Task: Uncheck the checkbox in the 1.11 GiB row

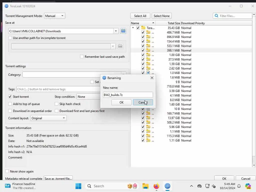Action: coord(143,140)
